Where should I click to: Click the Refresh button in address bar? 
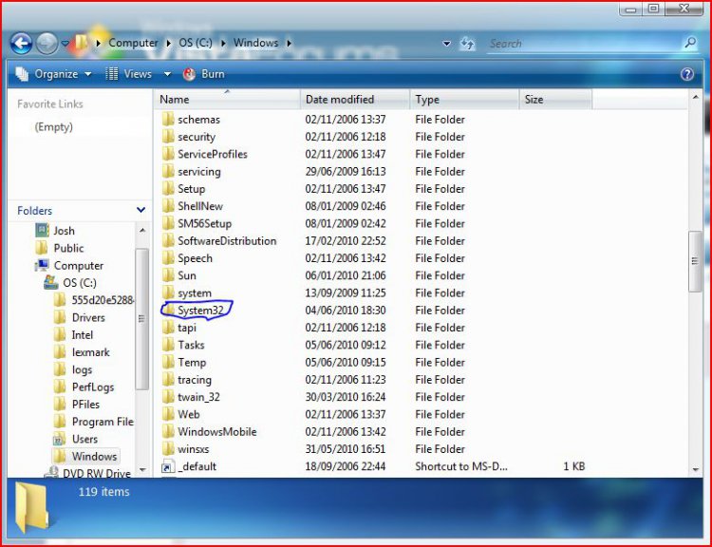467,44
